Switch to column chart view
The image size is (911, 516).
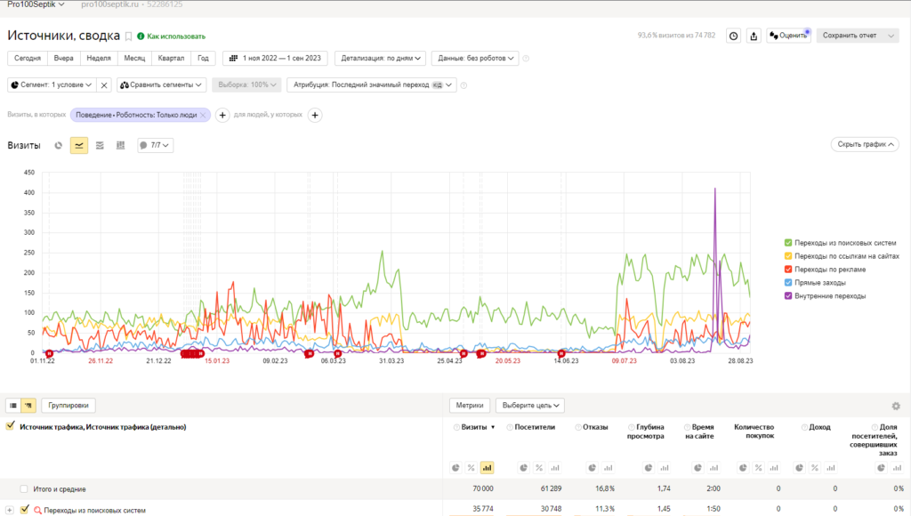click(120, 145)
